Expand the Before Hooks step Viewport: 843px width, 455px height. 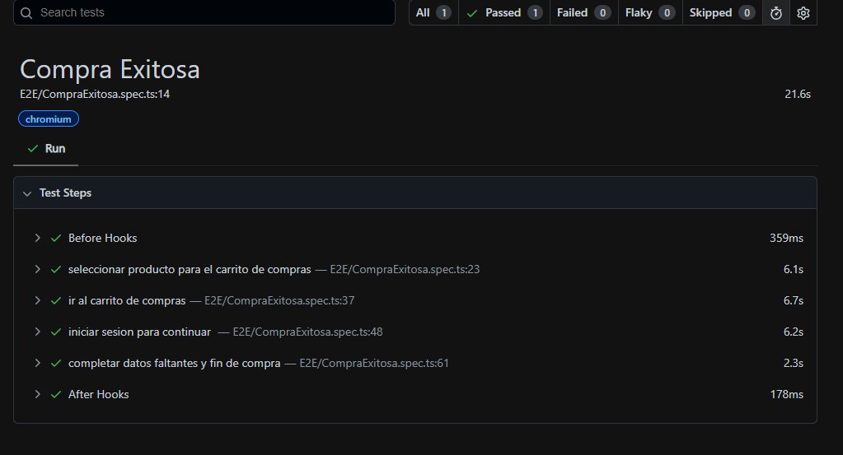[x=37, y=238]
